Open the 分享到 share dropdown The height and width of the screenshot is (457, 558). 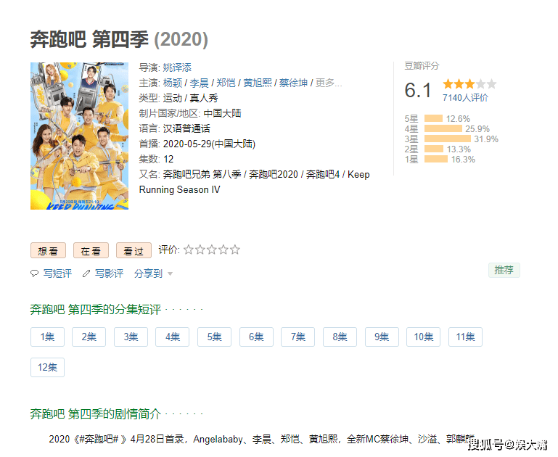tap(153, 273)
